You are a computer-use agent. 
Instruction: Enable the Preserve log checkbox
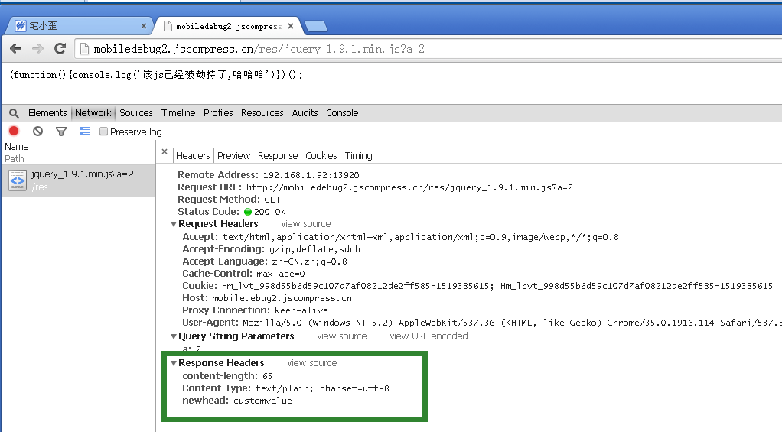click(104, 132)
